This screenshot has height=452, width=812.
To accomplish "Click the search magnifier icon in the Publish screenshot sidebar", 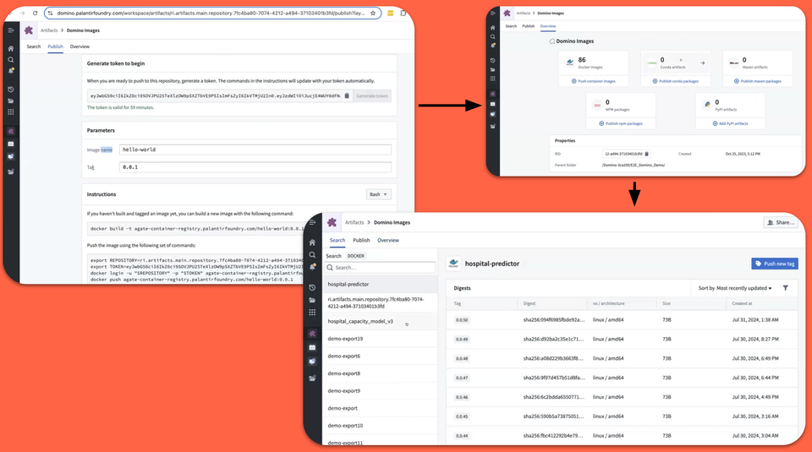I will coord(11,60).
